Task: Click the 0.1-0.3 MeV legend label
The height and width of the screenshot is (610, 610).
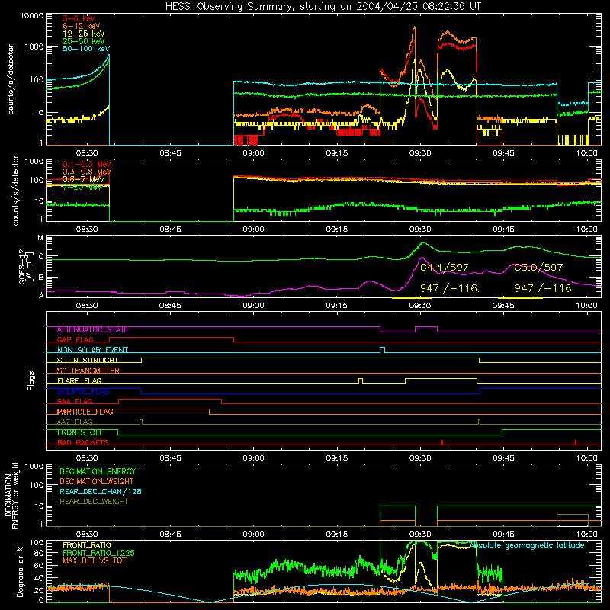Action: tap(87, 164)
